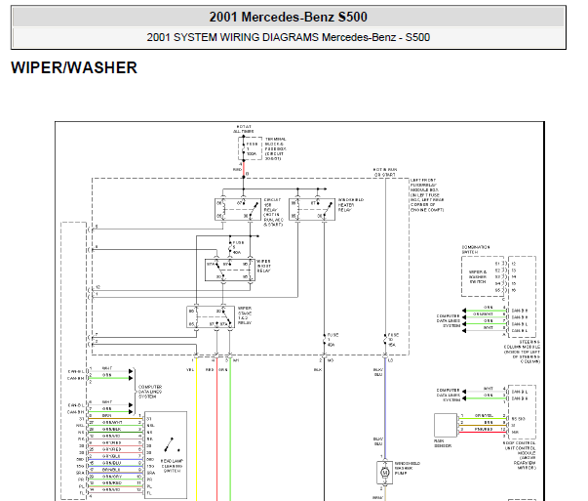This screenshot has height=501, width=588.
Task: Click the Fuse 10 15A symbol
Action: (385, 340)
